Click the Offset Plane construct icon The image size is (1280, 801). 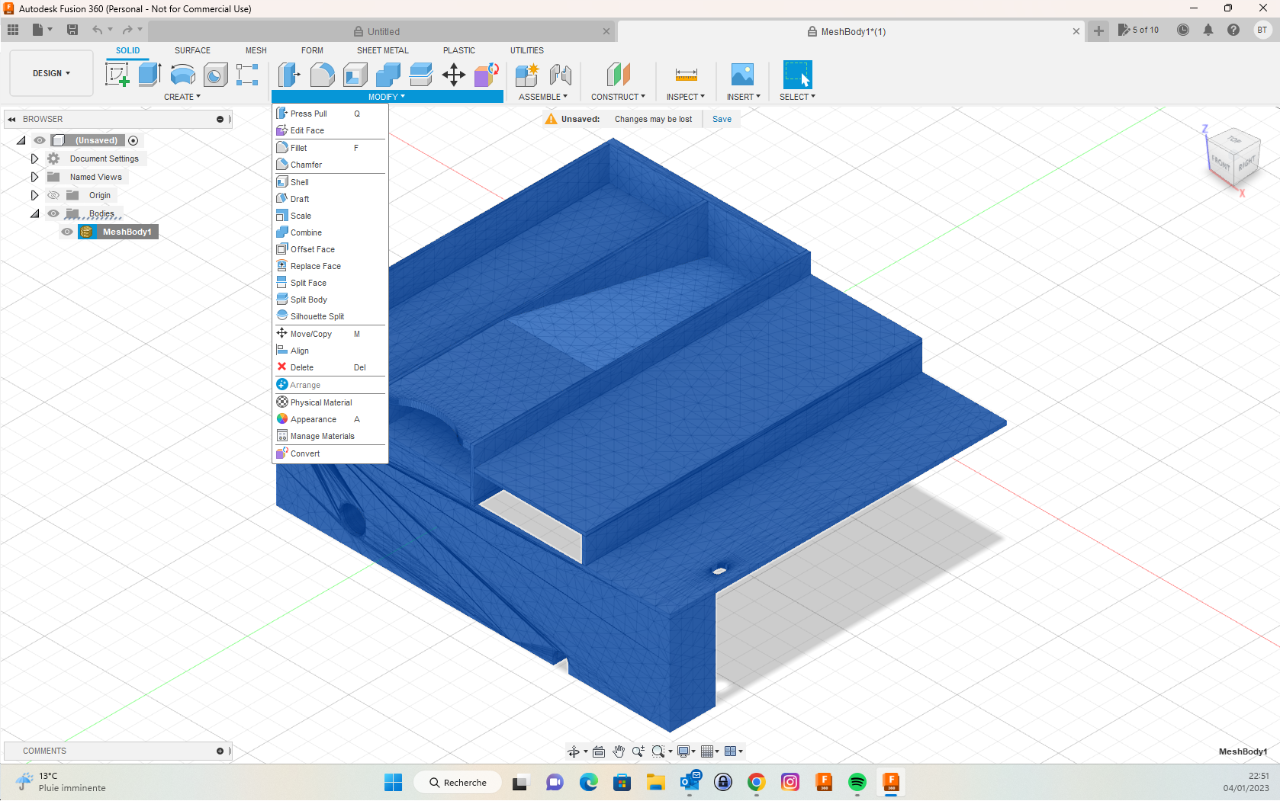click(x=619, y=75)
